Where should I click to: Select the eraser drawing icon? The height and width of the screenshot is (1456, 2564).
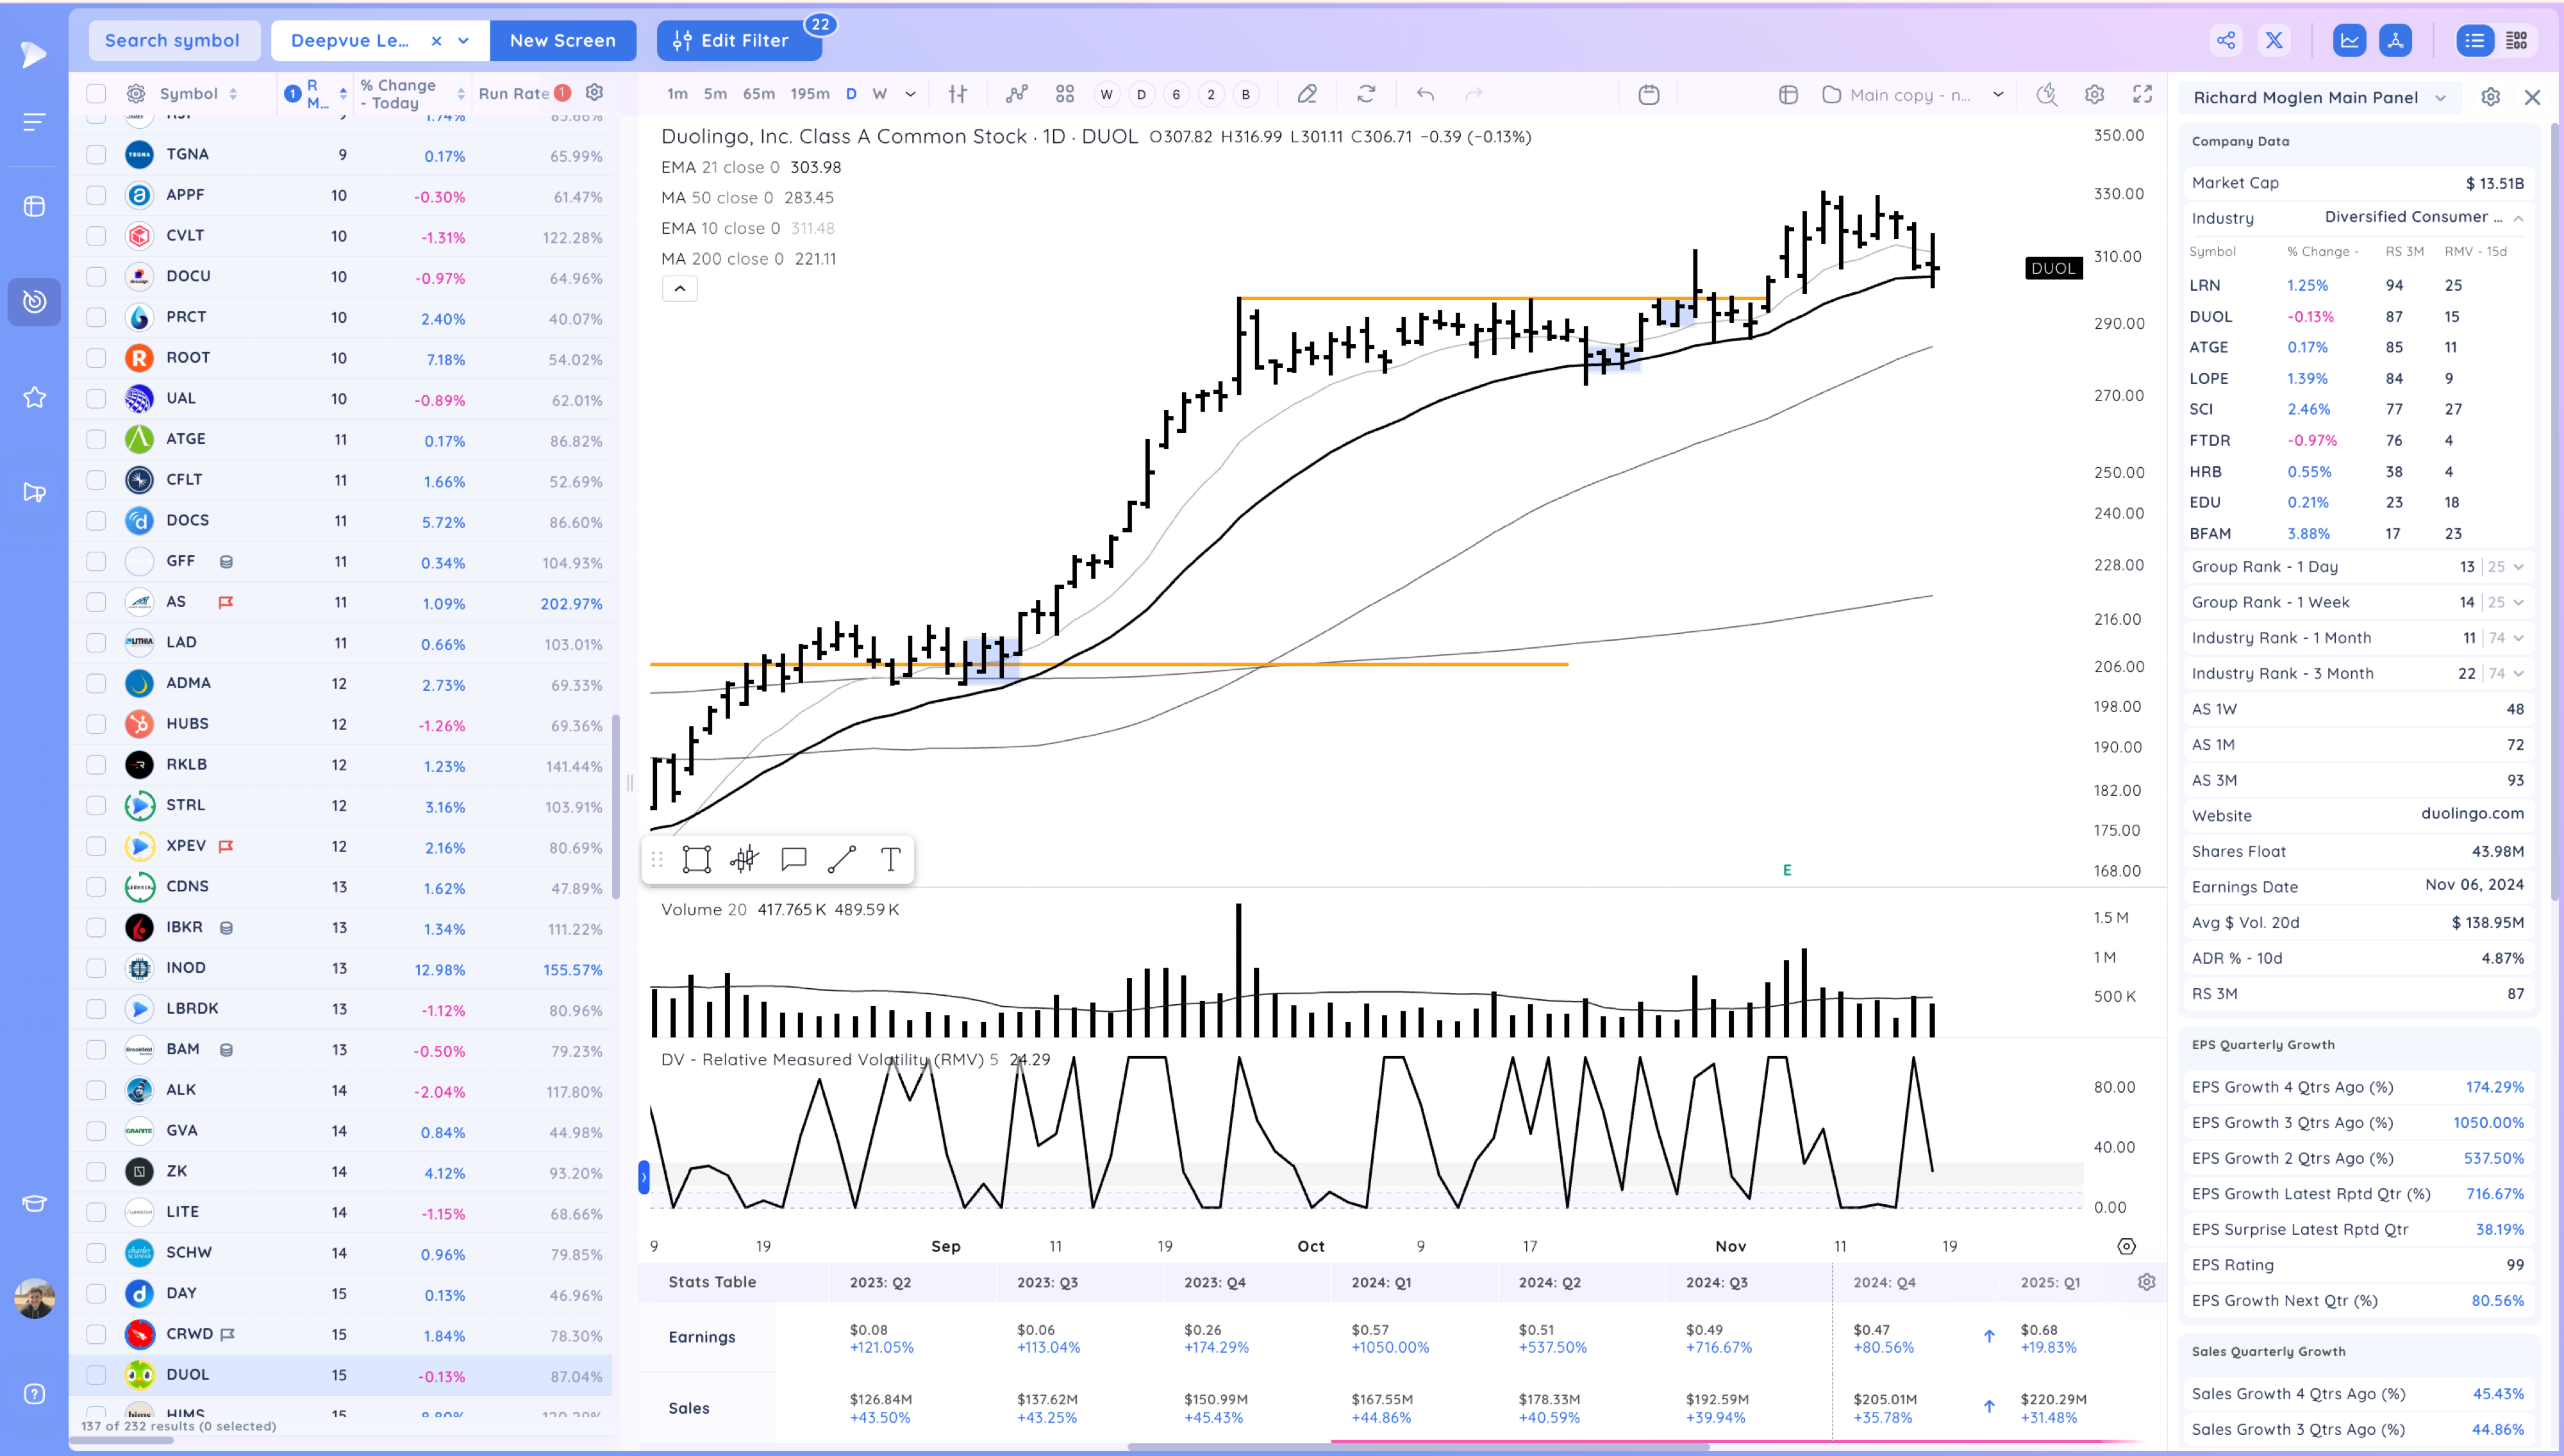click(1306, 94)
